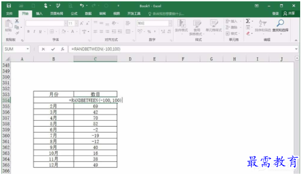
Task: Click the Insert Function fx button
Action: point(62,49)
